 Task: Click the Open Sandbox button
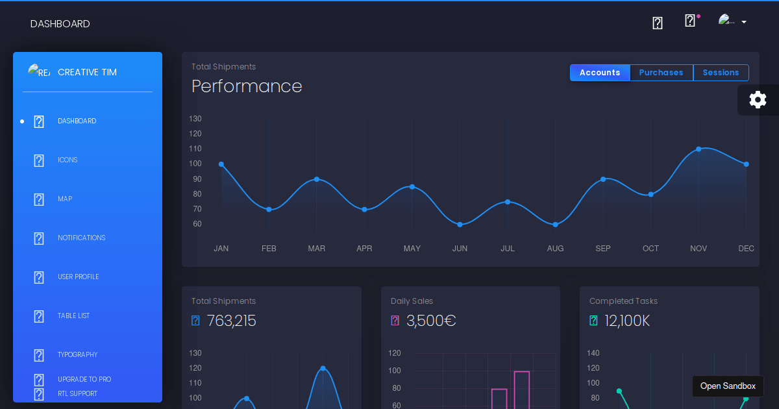(728, 386)
